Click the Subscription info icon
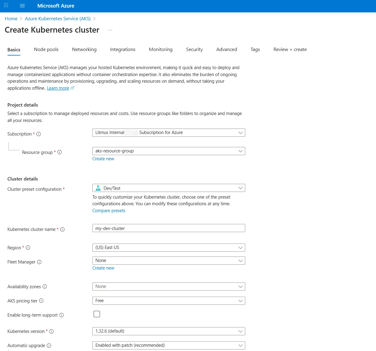Image resolution: width=376 pixels, height=351 pixels. click(39, 134)
